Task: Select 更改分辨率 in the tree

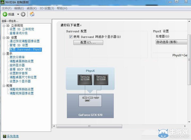Action: (x=17, y=57)
